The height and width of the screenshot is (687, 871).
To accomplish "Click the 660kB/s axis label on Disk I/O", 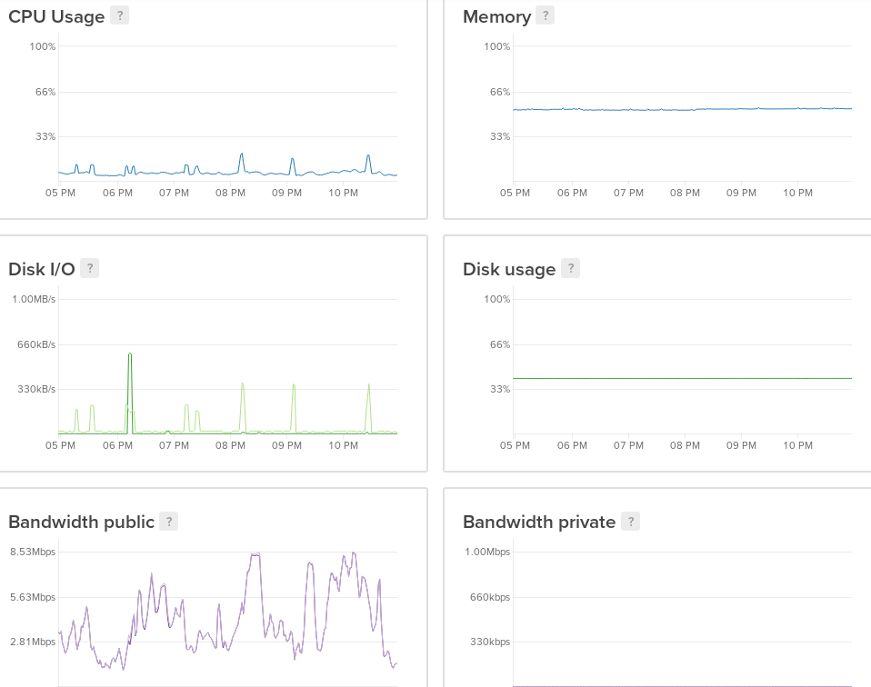I will (35, 344).
